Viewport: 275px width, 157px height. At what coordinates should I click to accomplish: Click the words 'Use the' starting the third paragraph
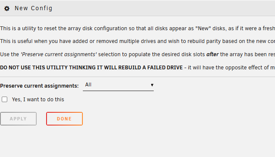9,54
